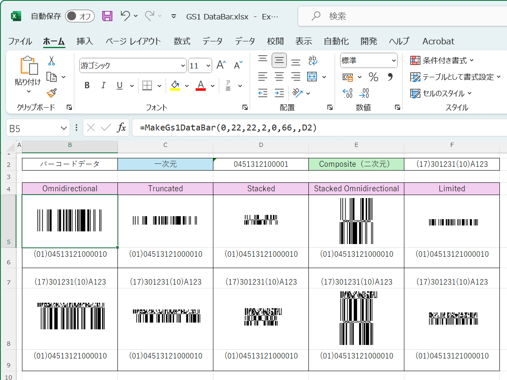Image resolution: width=507 pixels, height=380 pixels.
Task: Expand the Name Box dropdown
Action: [64, 128]
